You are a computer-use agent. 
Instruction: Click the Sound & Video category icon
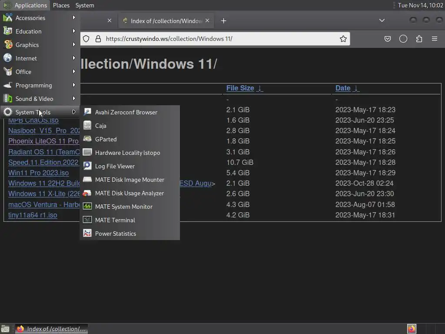click(8, 99)
